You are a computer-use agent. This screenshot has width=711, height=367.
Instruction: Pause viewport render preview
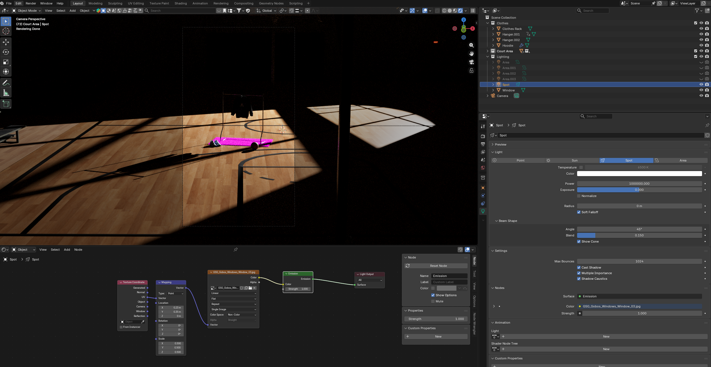[473, 11]
